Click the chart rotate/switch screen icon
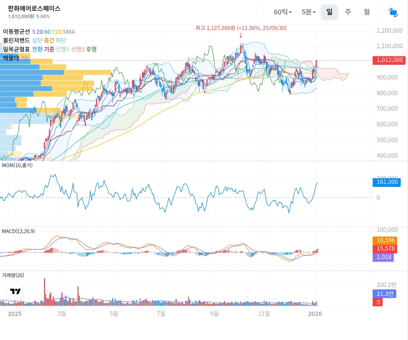Viewport: 408px width, 340px height. click(x=393, y=12)
